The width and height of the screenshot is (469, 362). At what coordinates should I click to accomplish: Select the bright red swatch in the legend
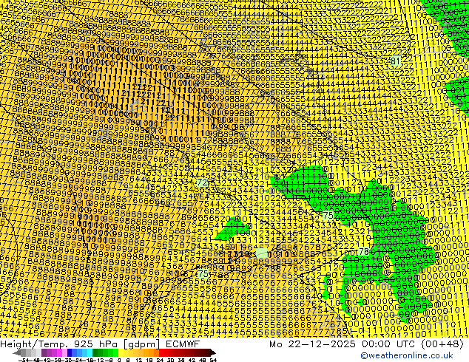tap(161, 353)
